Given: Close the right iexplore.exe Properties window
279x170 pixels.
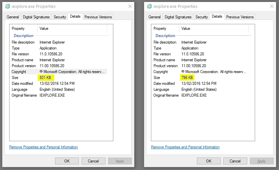Looking at the screenshot, I should click(272, 6).
